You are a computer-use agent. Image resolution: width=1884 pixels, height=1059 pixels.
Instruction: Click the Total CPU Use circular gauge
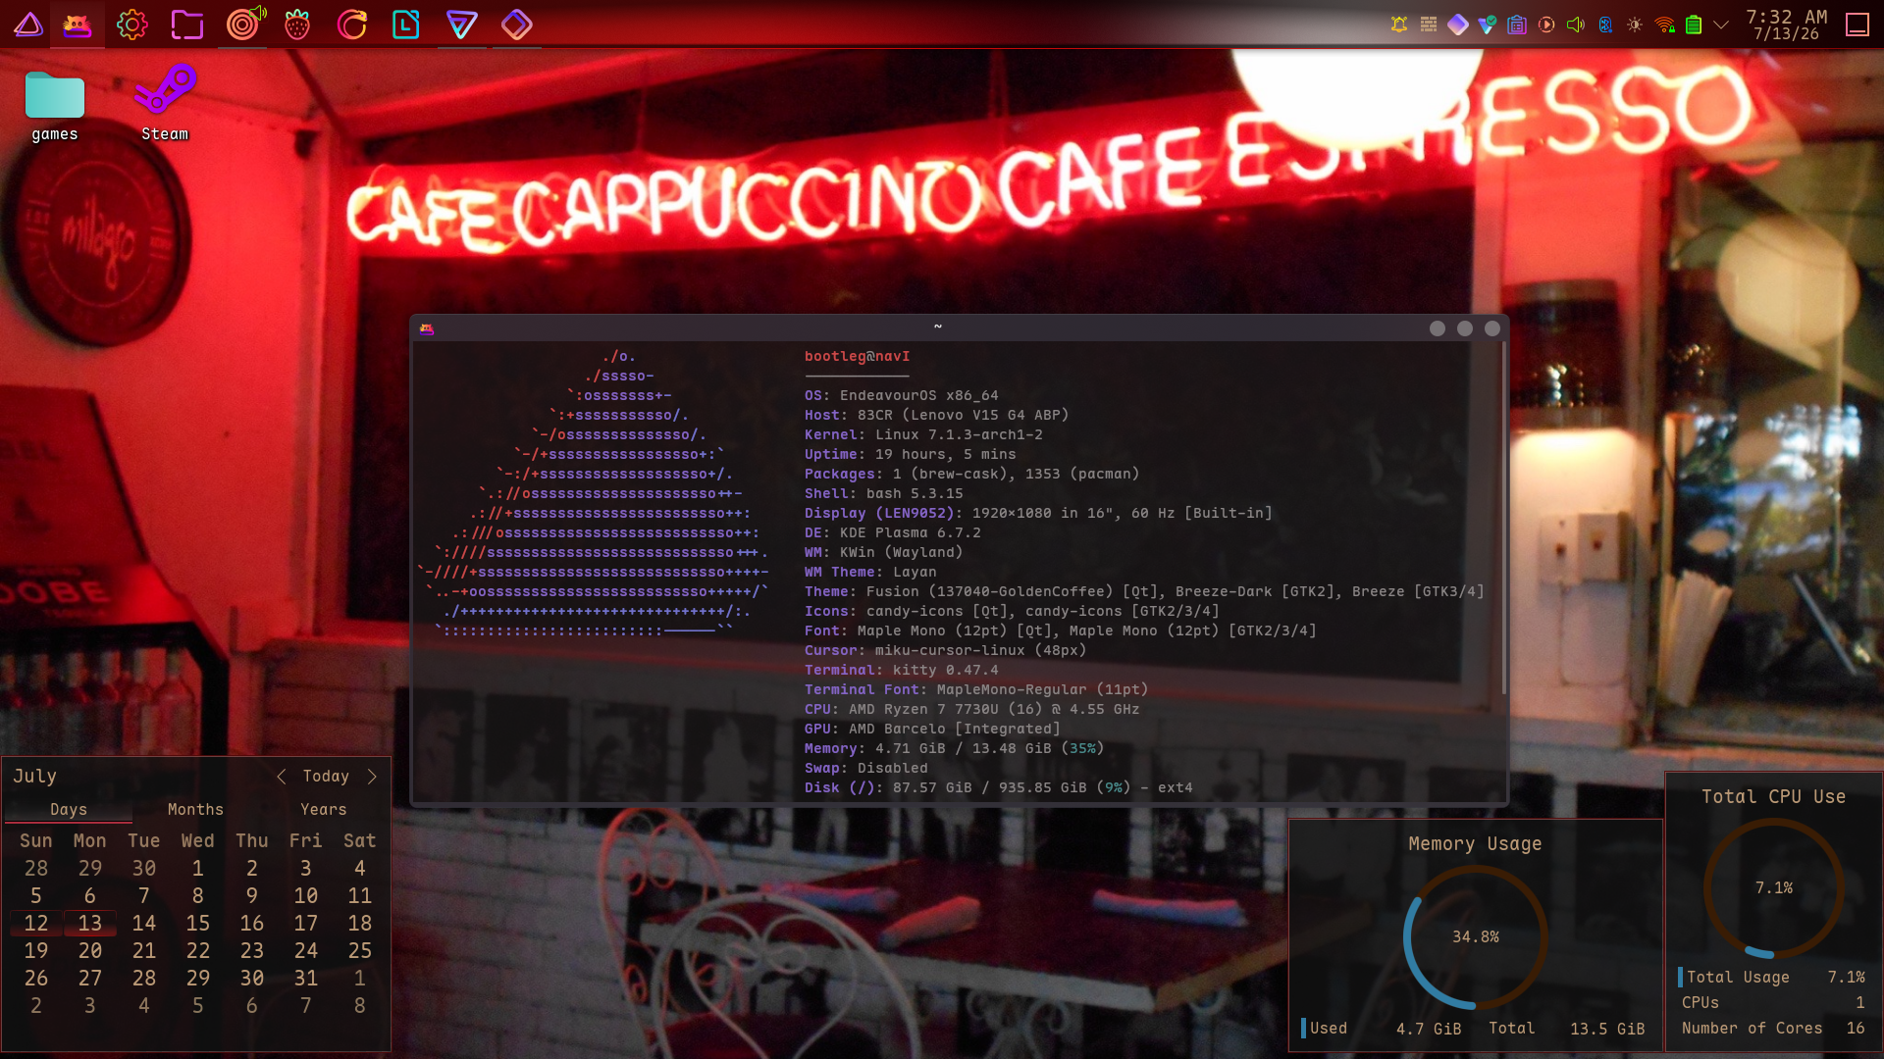(1773, 887)
